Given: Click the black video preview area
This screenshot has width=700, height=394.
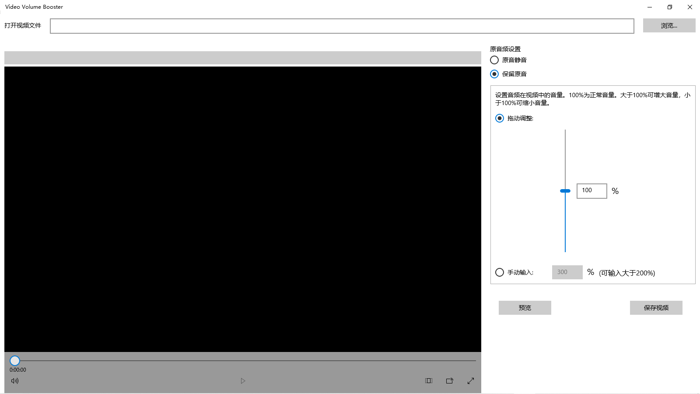Looking at the screenshot, I should (x=243, y=209).
